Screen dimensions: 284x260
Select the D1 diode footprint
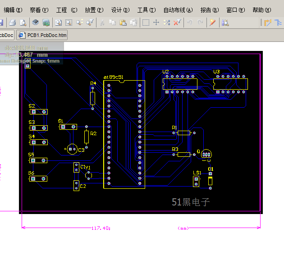(x=210, y=181)
